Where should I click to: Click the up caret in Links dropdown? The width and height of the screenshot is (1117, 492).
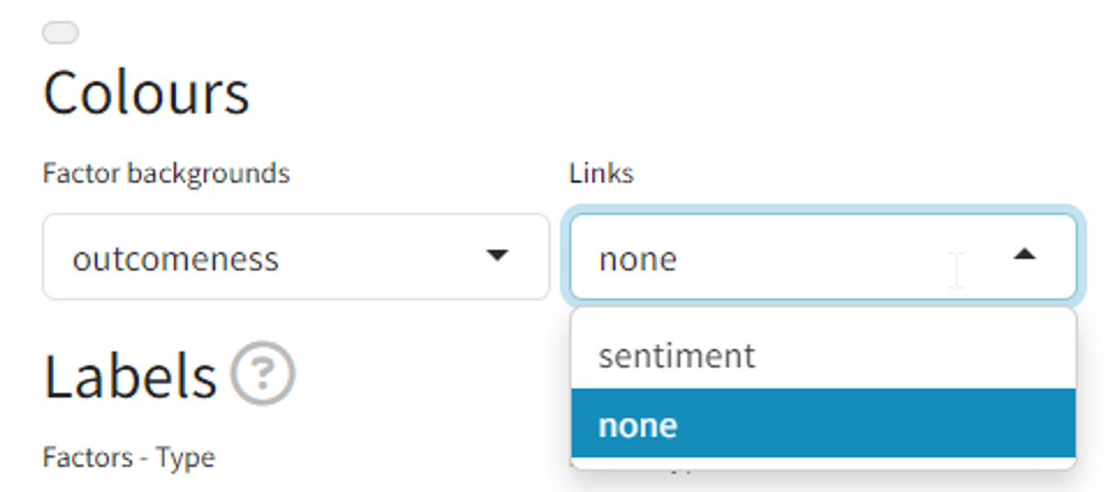pos(1024,256)
